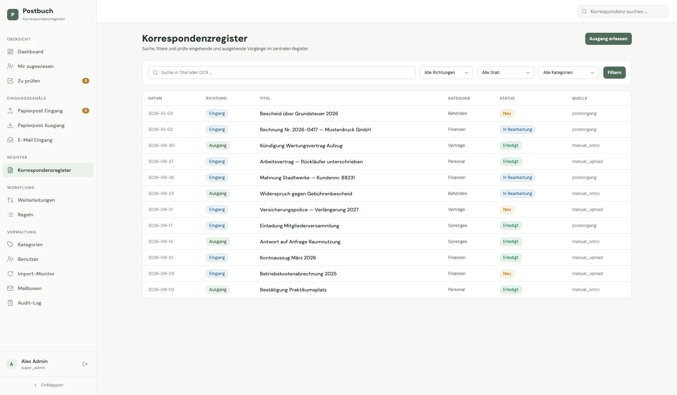This screenshot has height=395, width=677.
Task: Open Dashboard in the sidebar
Action: tap(48, 52)
